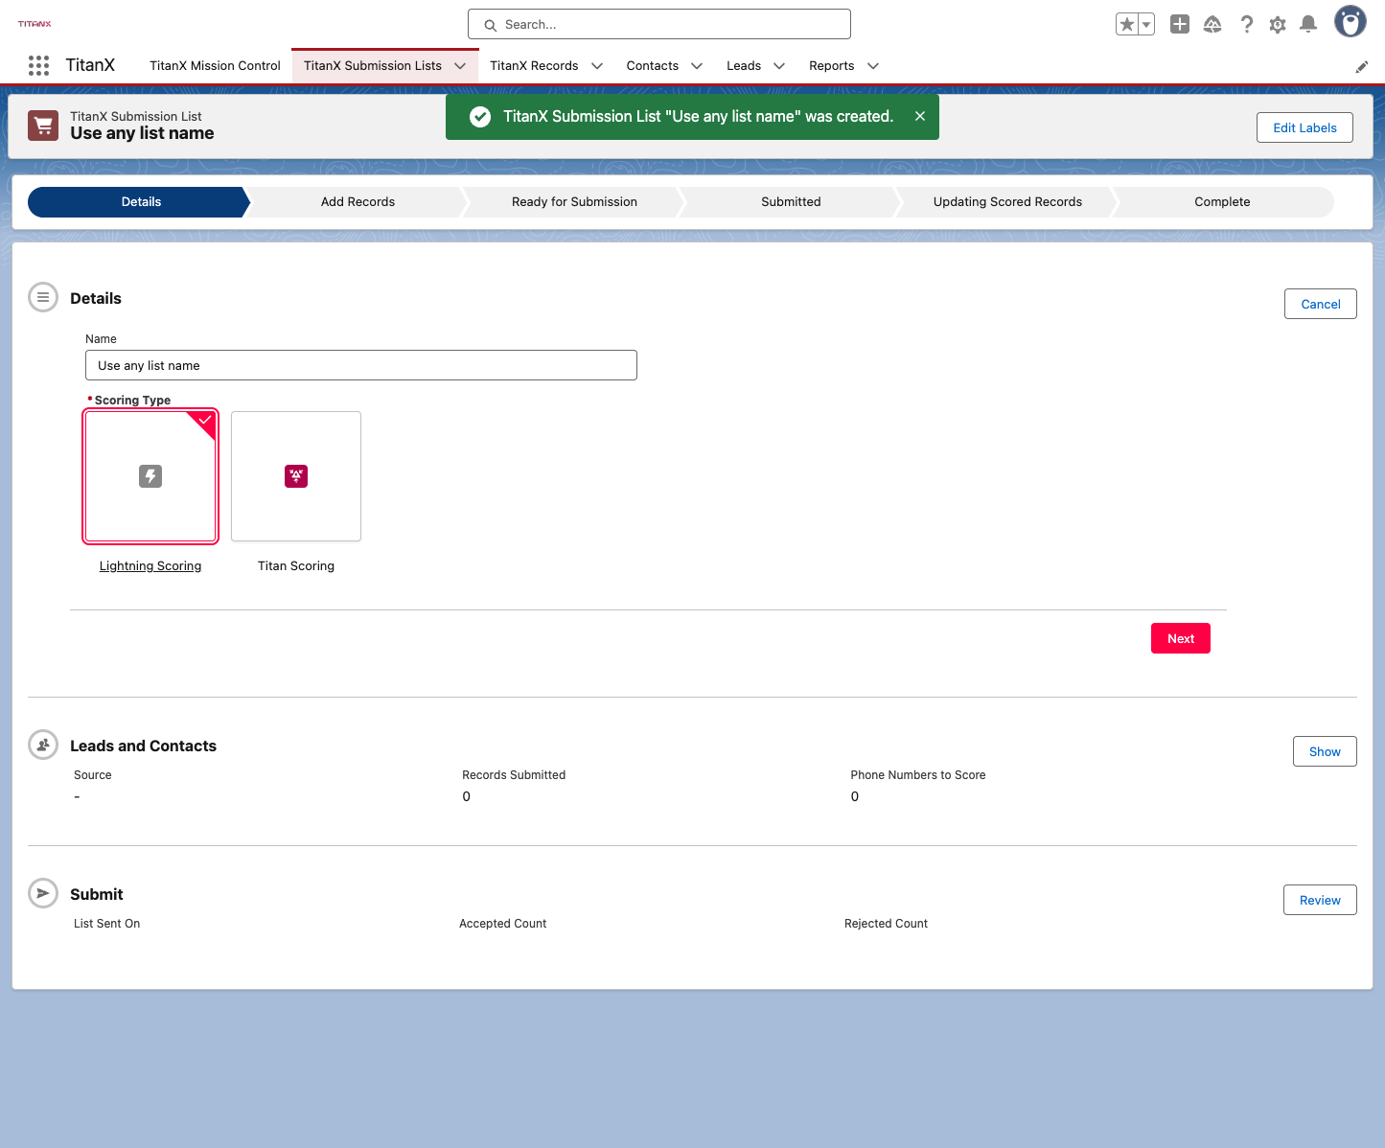Expand the Leads tab menu
The image size is (1385, 1148).
point(779,66)
